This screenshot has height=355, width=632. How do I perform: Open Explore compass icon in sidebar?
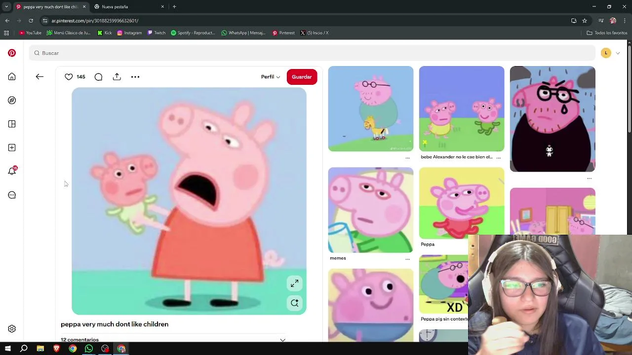point(12,100)
